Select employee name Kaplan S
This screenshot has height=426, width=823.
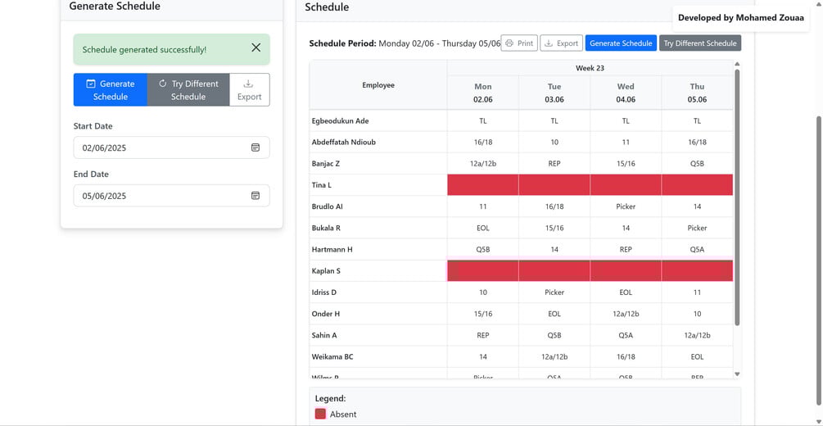point(326,271)
